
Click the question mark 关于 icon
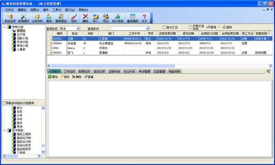(144, 18)
